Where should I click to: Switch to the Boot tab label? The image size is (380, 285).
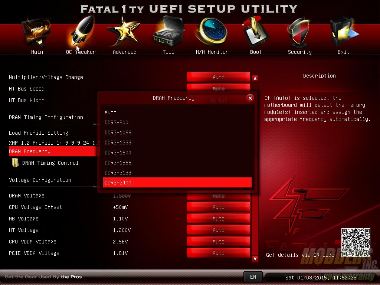click(256, 52)
